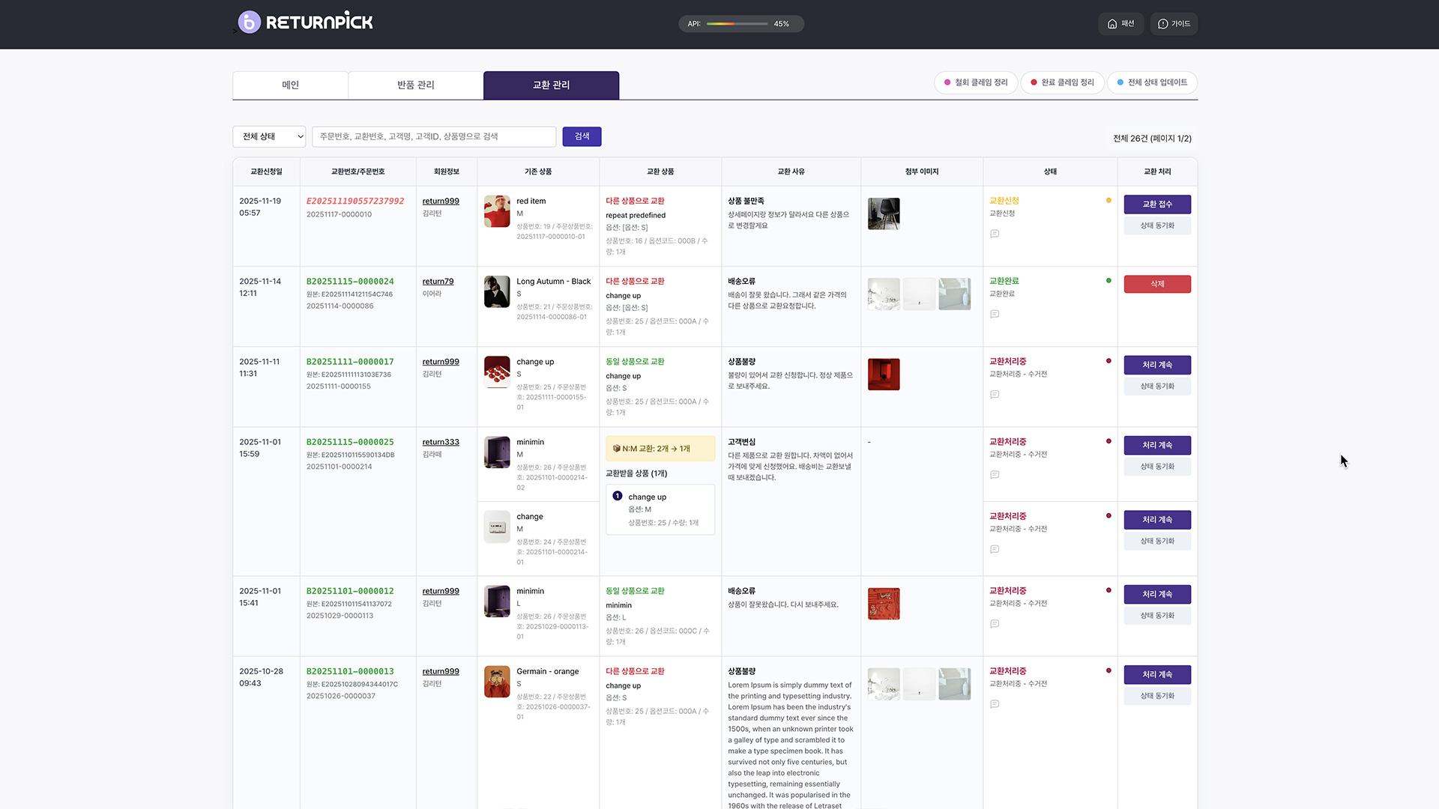
Task: Click memo icon in the 교환신청 status row
Action: tap(995, 234)
